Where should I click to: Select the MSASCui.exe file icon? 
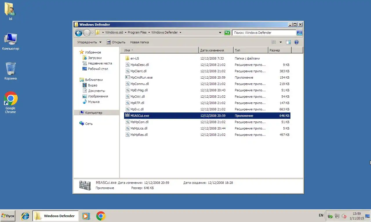(127, 116)
